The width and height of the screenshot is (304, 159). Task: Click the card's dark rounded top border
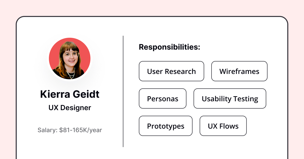(152, 17)
